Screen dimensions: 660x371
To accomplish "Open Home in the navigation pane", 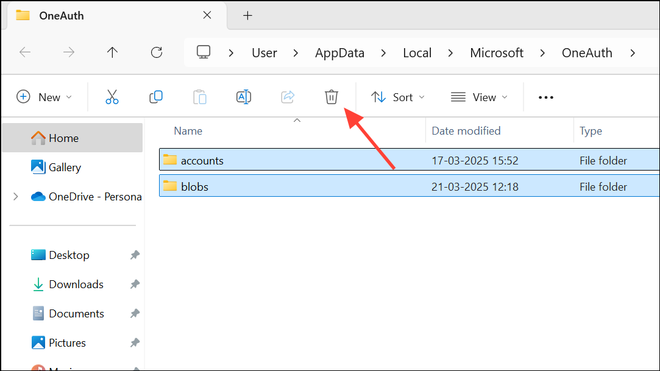I will [73, 138].
